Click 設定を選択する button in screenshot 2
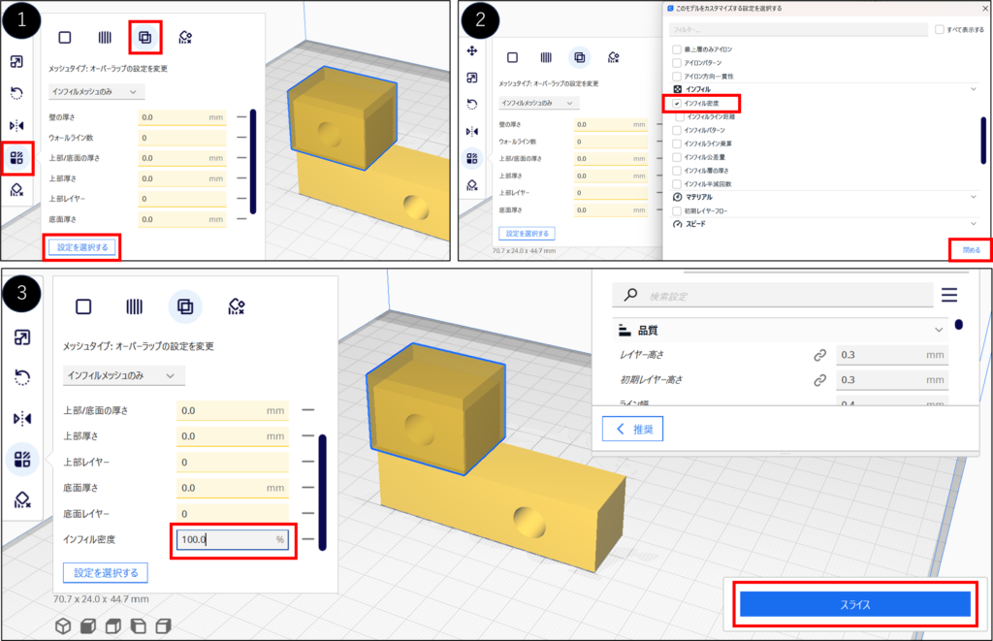 [x=527, y=234]
